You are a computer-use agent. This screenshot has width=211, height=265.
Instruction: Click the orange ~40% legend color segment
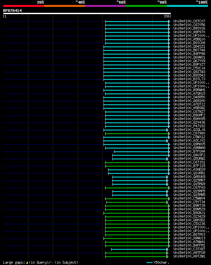click(x=65, y=6)
